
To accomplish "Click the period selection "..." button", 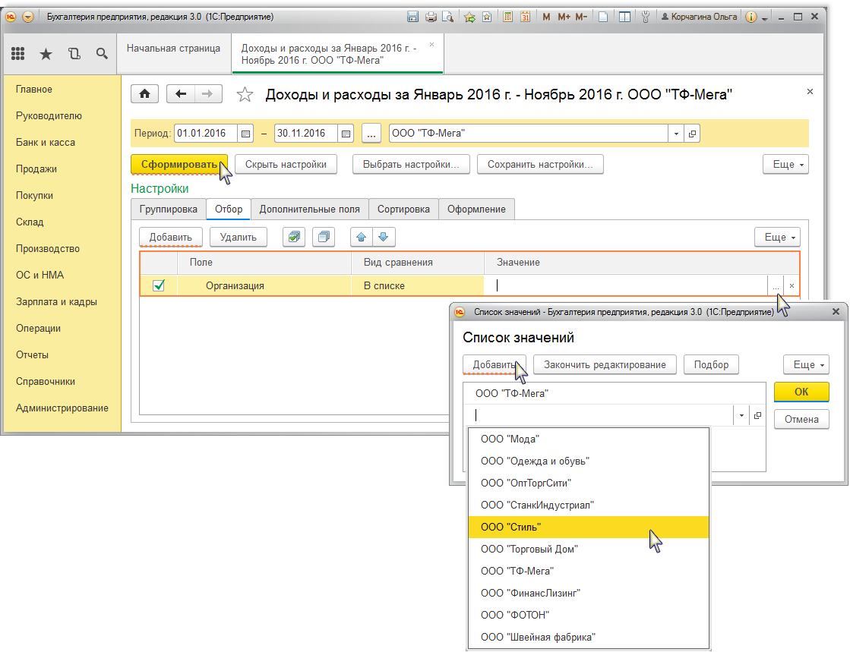I will (x=371, y=134).
